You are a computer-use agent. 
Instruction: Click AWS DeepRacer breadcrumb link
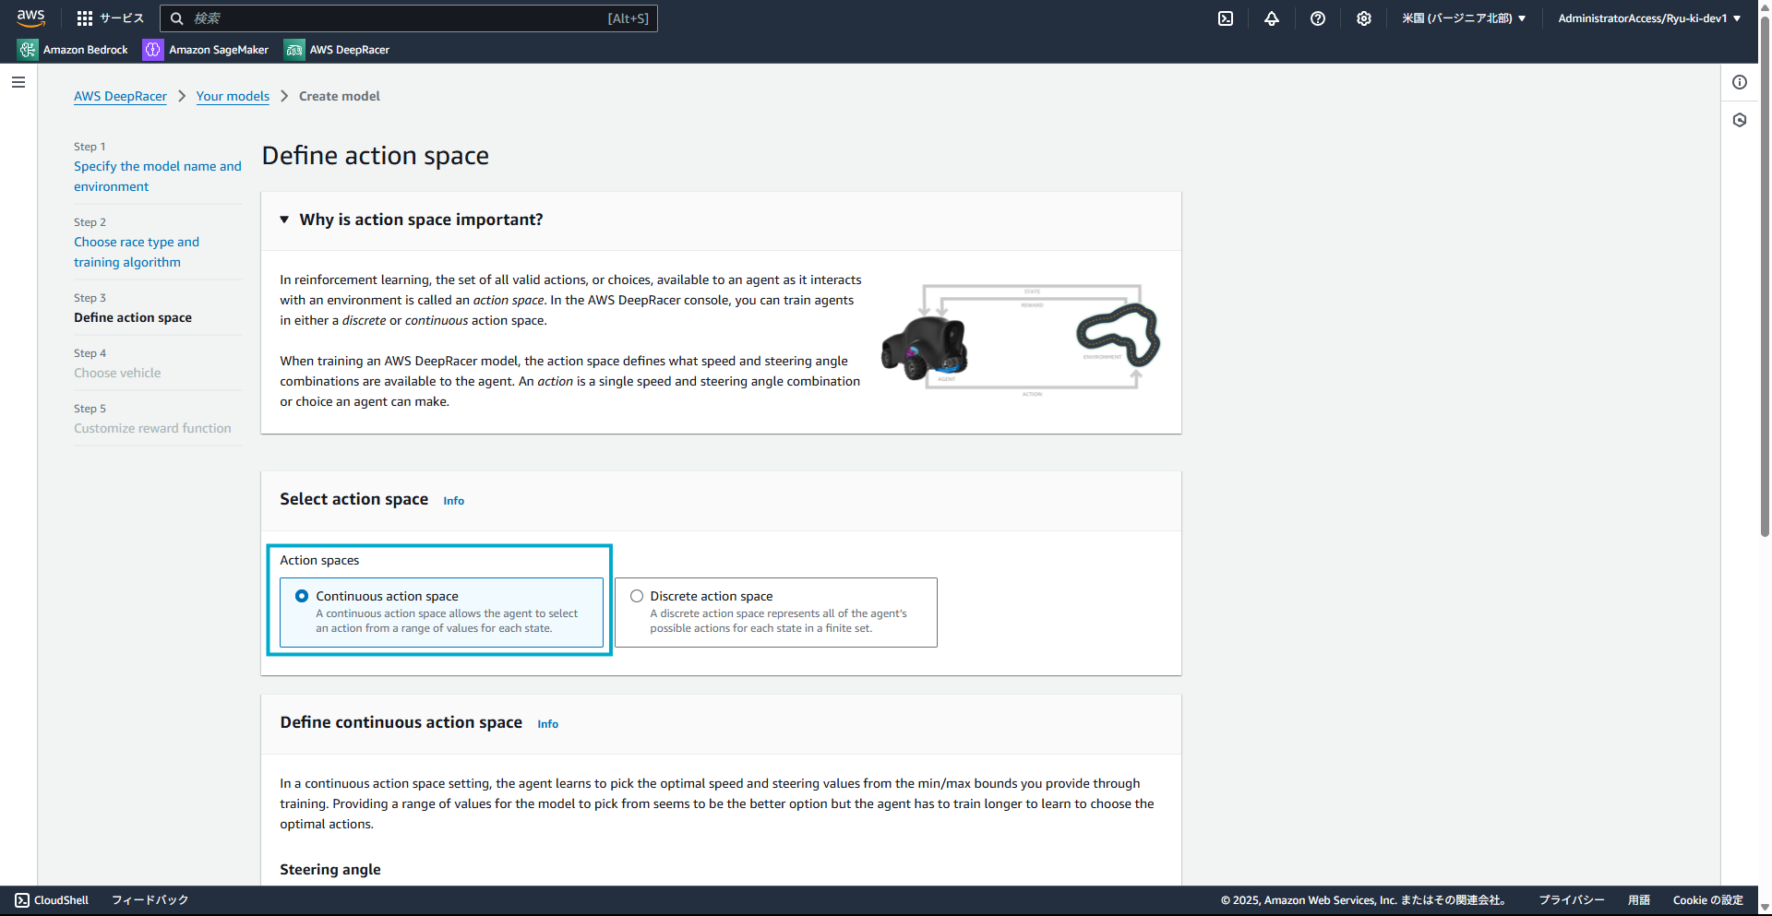pos(120,96)
